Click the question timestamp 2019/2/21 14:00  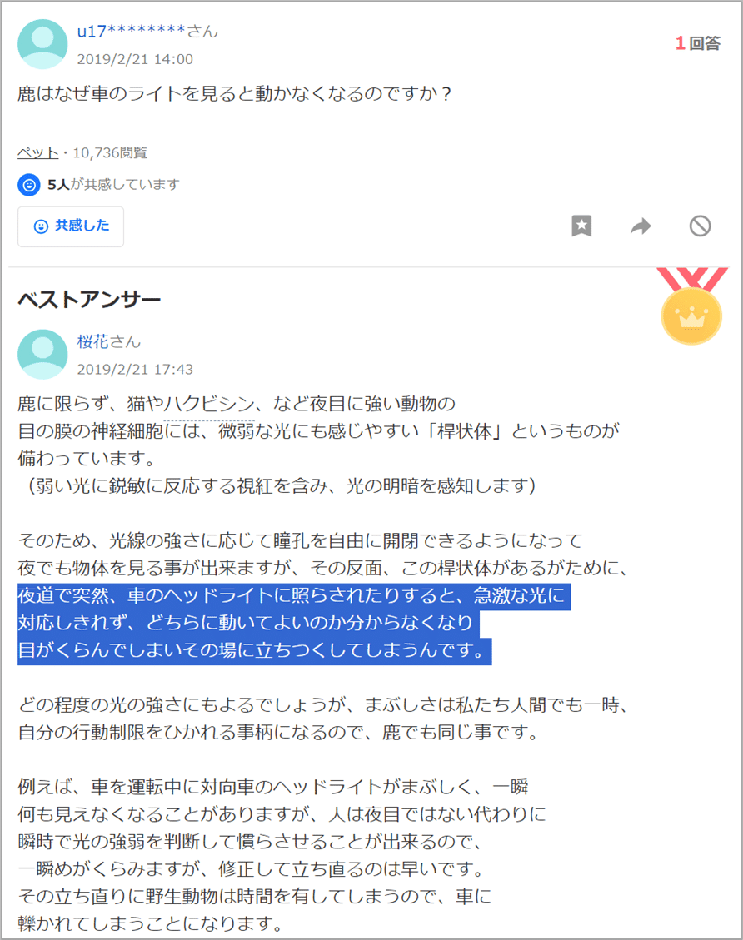pos(135,59)
